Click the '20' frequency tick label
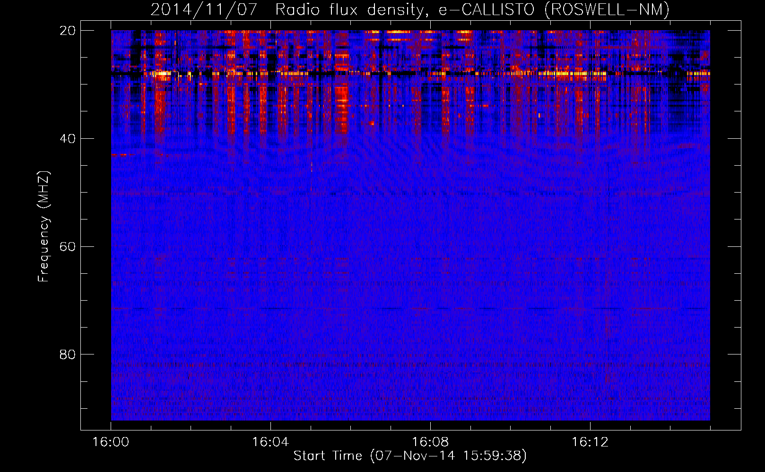The image size is (765, 472). (68, 30)
